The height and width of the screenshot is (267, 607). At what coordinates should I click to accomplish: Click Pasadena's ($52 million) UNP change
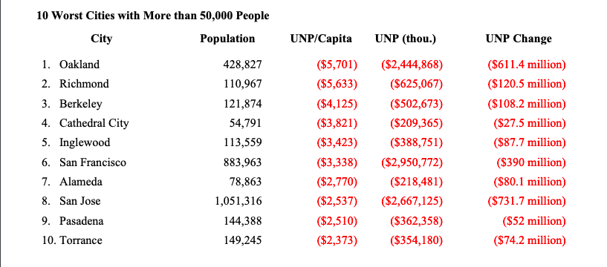[x=534, y=221]
